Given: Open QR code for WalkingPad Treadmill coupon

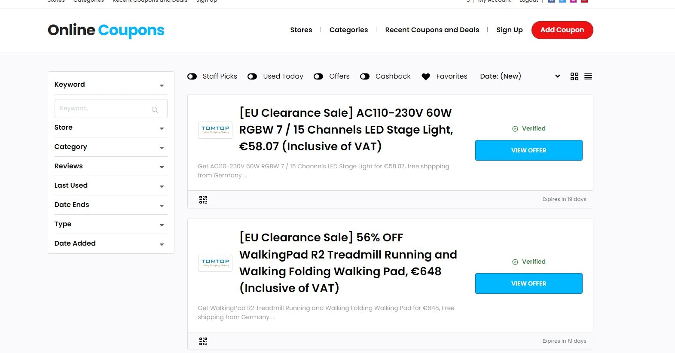Looking at the screenshot, I should (x=203, y=341).
